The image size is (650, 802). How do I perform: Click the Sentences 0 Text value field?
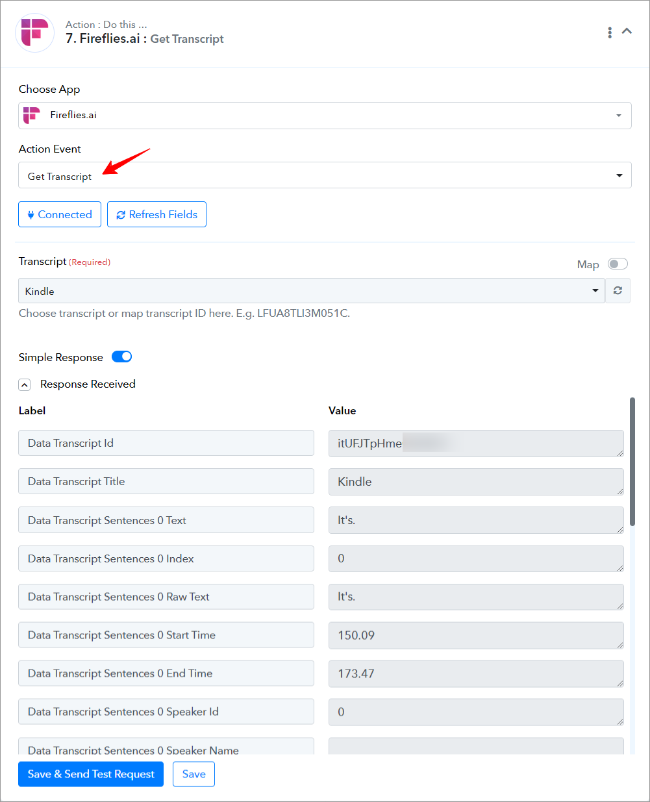[x=476, y=520]
